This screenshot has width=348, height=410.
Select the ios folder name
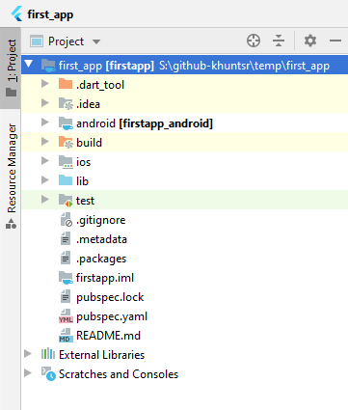[83, 162]
